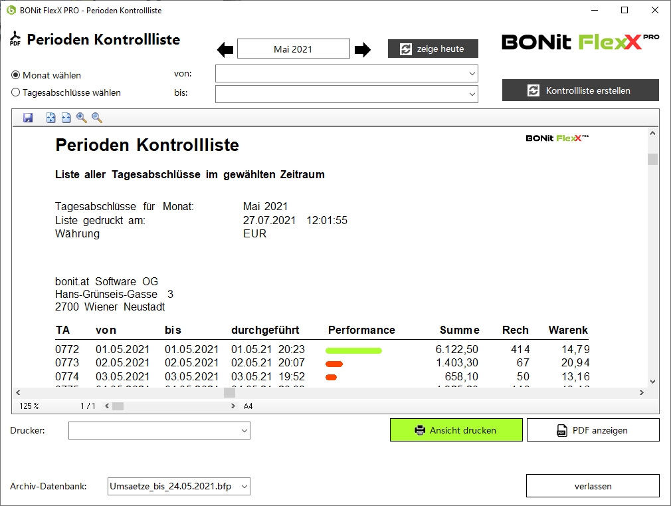This screenshot has height=506, width=671.
Task: Click the 'PDF anzeigen' button
Action: click(x=593, y=430)
